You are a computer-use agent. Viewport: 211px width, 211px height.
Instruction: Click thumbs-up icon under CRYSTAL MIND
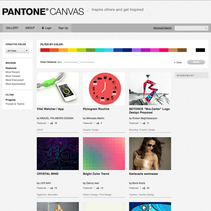click(52, 188)
